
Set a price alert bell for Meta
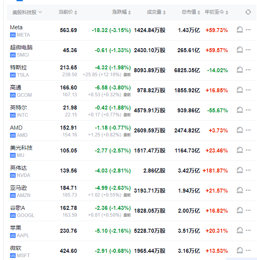coord(240,30)
